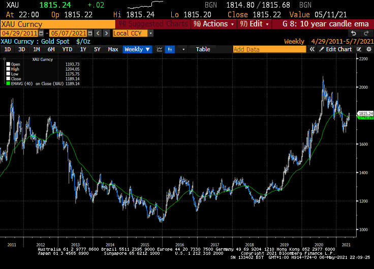Redo the chart change
Image resolution: width=374 pixels, height=269 pixels.
pyautogui.click(x=366, y=33)
